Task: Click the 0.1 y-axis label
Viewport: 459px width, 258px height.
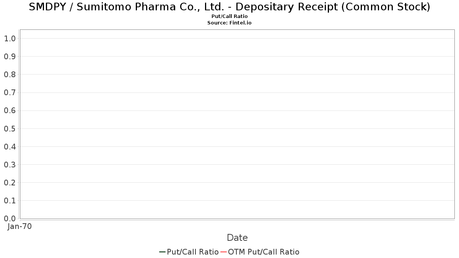Action: [x=10, y=200]
